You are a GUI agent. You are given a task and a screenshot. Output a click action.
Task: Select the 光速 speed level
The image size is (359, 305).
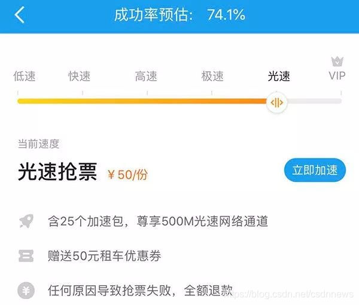click(279, 76)
